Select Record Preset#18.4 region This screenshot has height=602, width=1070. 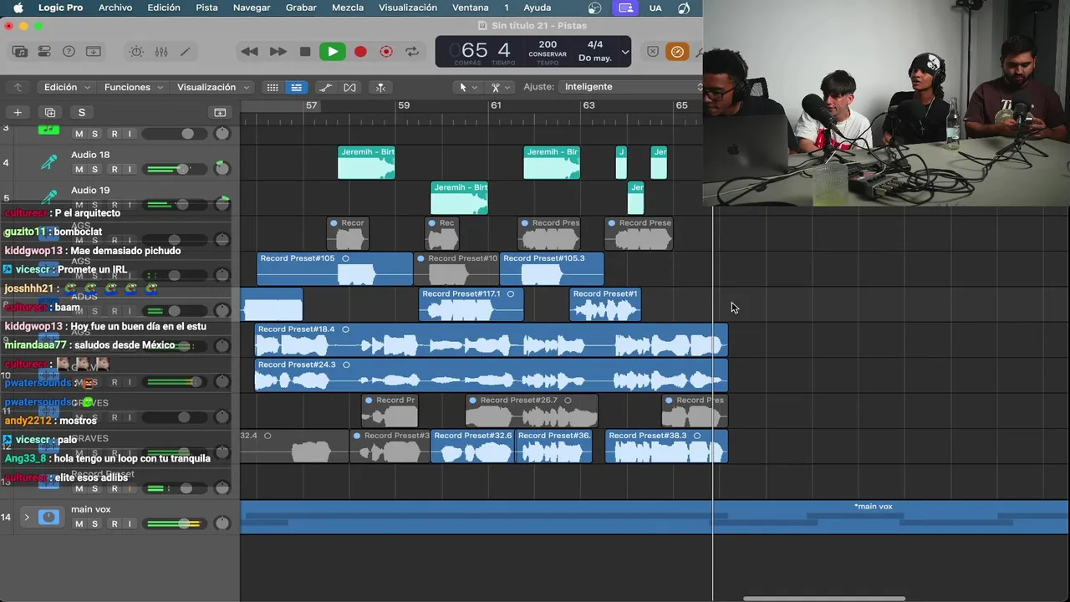[x=492, y=339]
